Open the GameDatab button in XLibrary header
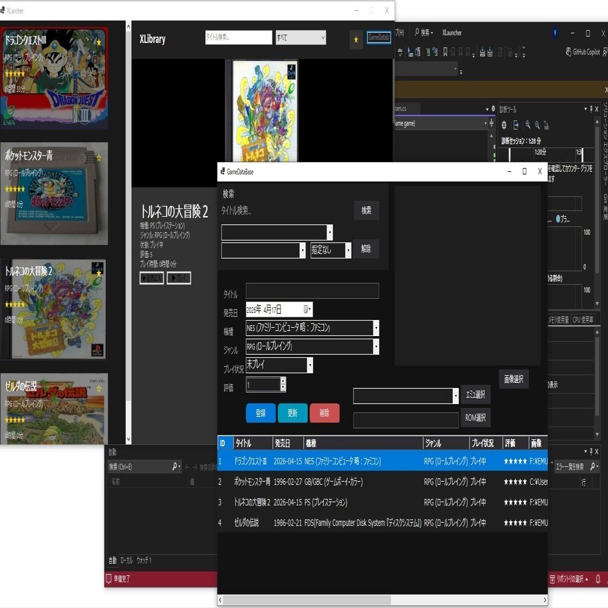608x608 pixels. pyautogui.click(x=378, y=38)
